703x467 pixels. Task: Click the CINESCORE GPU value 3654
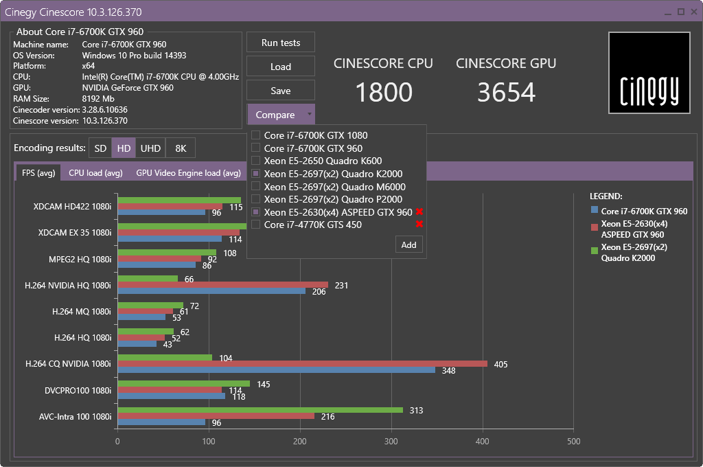[506, 92]
